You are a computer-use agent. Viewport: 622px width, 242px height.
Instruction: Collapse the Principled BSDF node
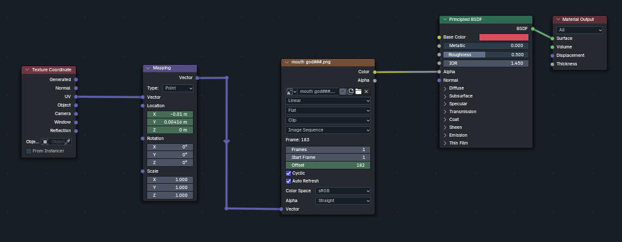point(445,20)
